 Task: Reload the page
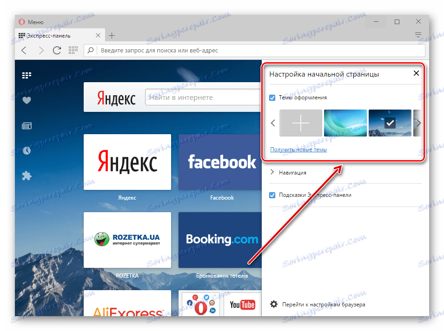click(57, 50)
